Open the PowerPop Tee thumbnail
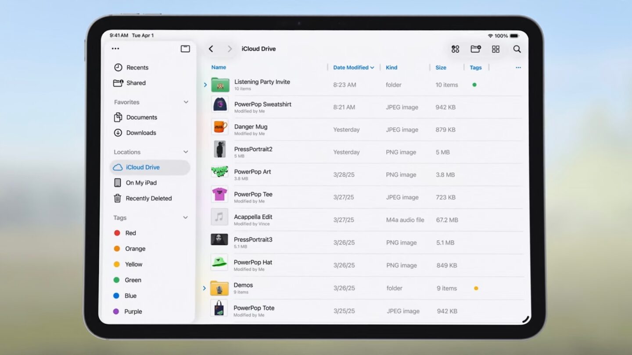632x355 pixels. click(x=219, y=194)
